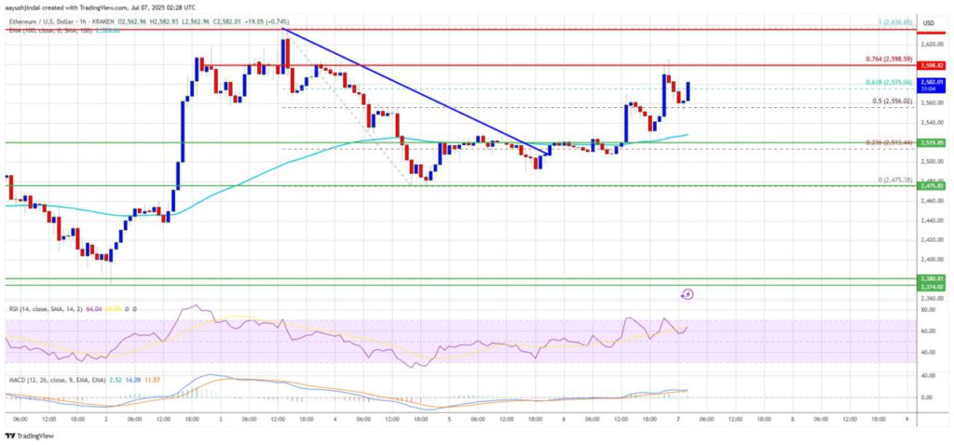Screen dimensions: 954x445
Task: Click the 2,400.00 price axis tick
Action: 931,260
